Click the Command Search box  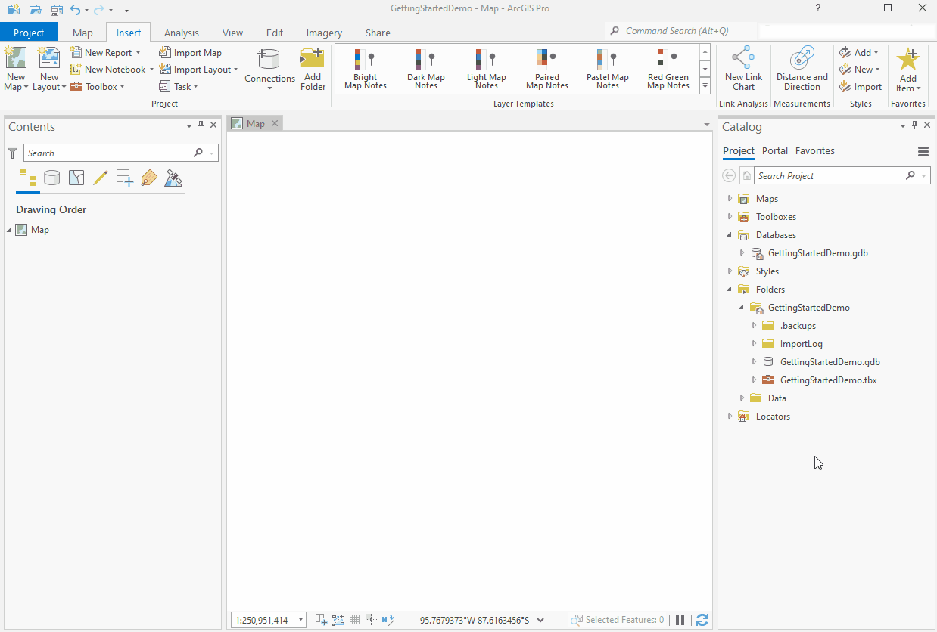click(x=681, y=31)
